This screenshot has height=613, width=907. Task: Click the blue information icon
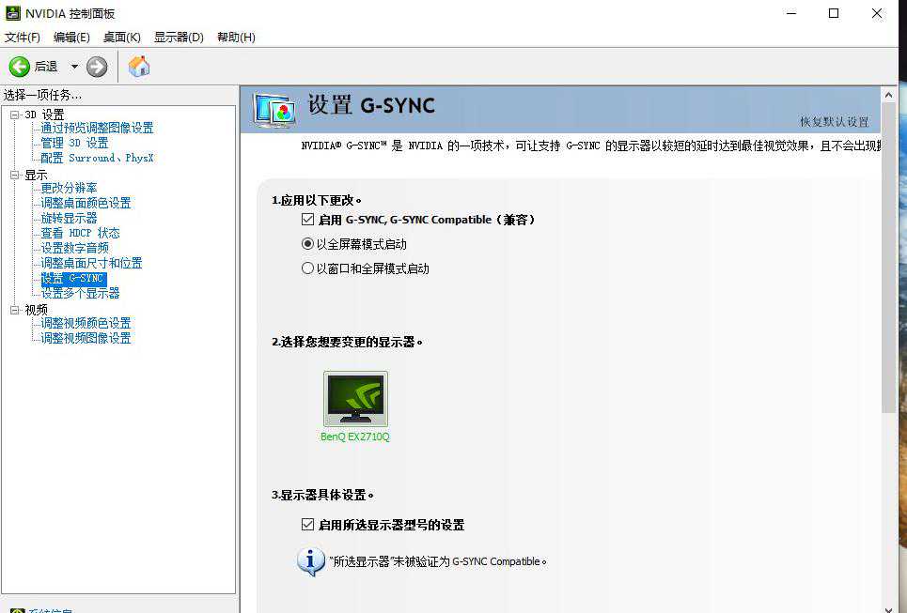point(310,560)
